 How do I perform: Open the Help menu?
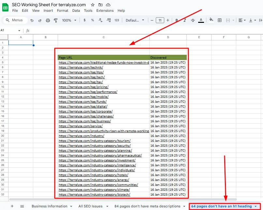[x=121, y=10]
